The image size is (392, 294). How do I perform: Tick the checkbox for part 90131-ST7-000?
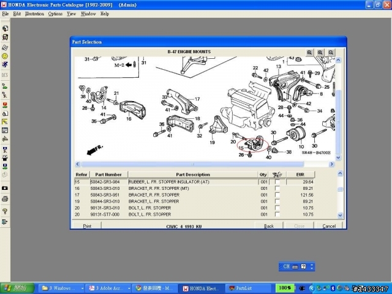coord(277,214)
